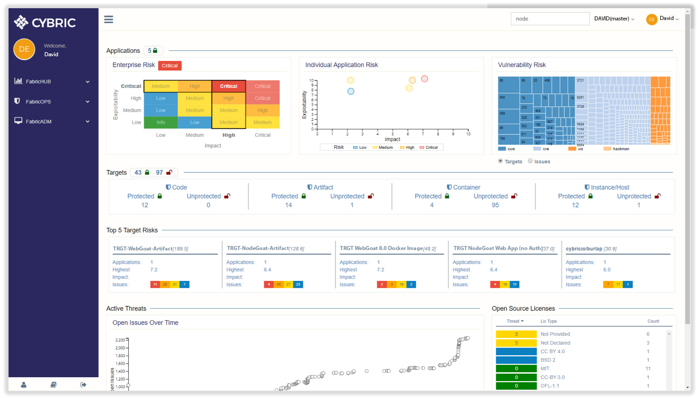
Task: Select the Targets radio button
Action: pos(500,161)
